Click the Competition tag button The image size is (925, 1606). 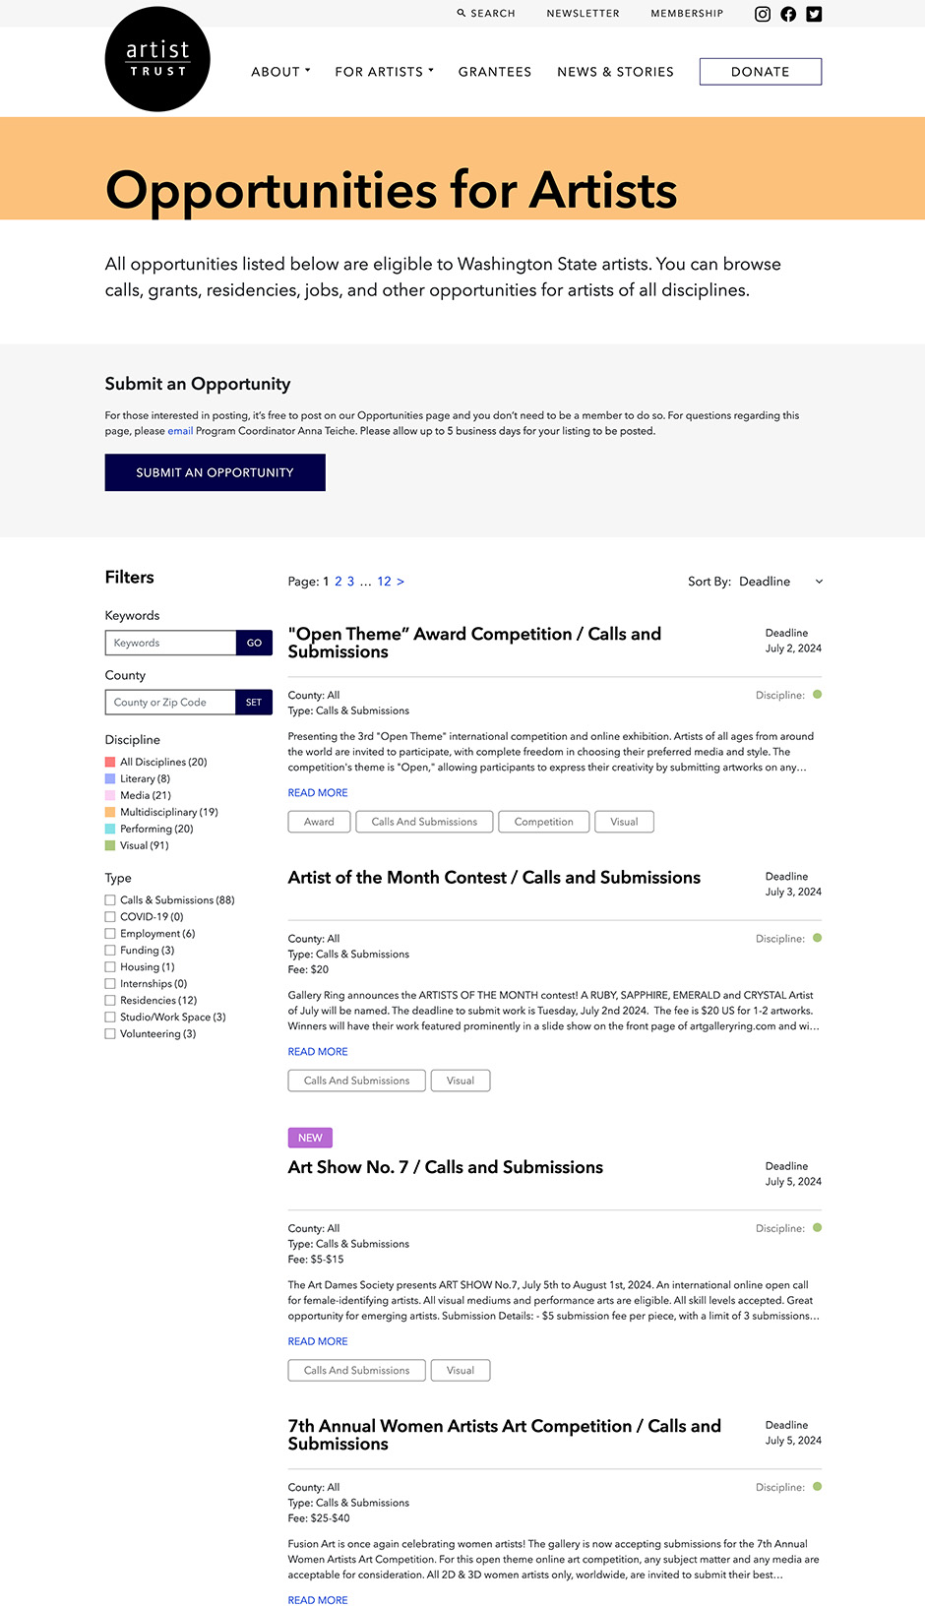pos(543,822)
